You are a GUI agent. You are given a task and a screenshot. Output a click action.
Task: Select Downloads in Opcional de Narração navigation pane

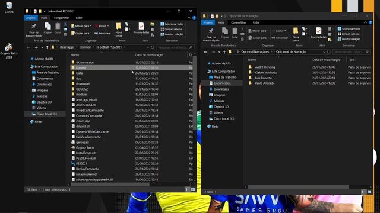pos(221,89)
